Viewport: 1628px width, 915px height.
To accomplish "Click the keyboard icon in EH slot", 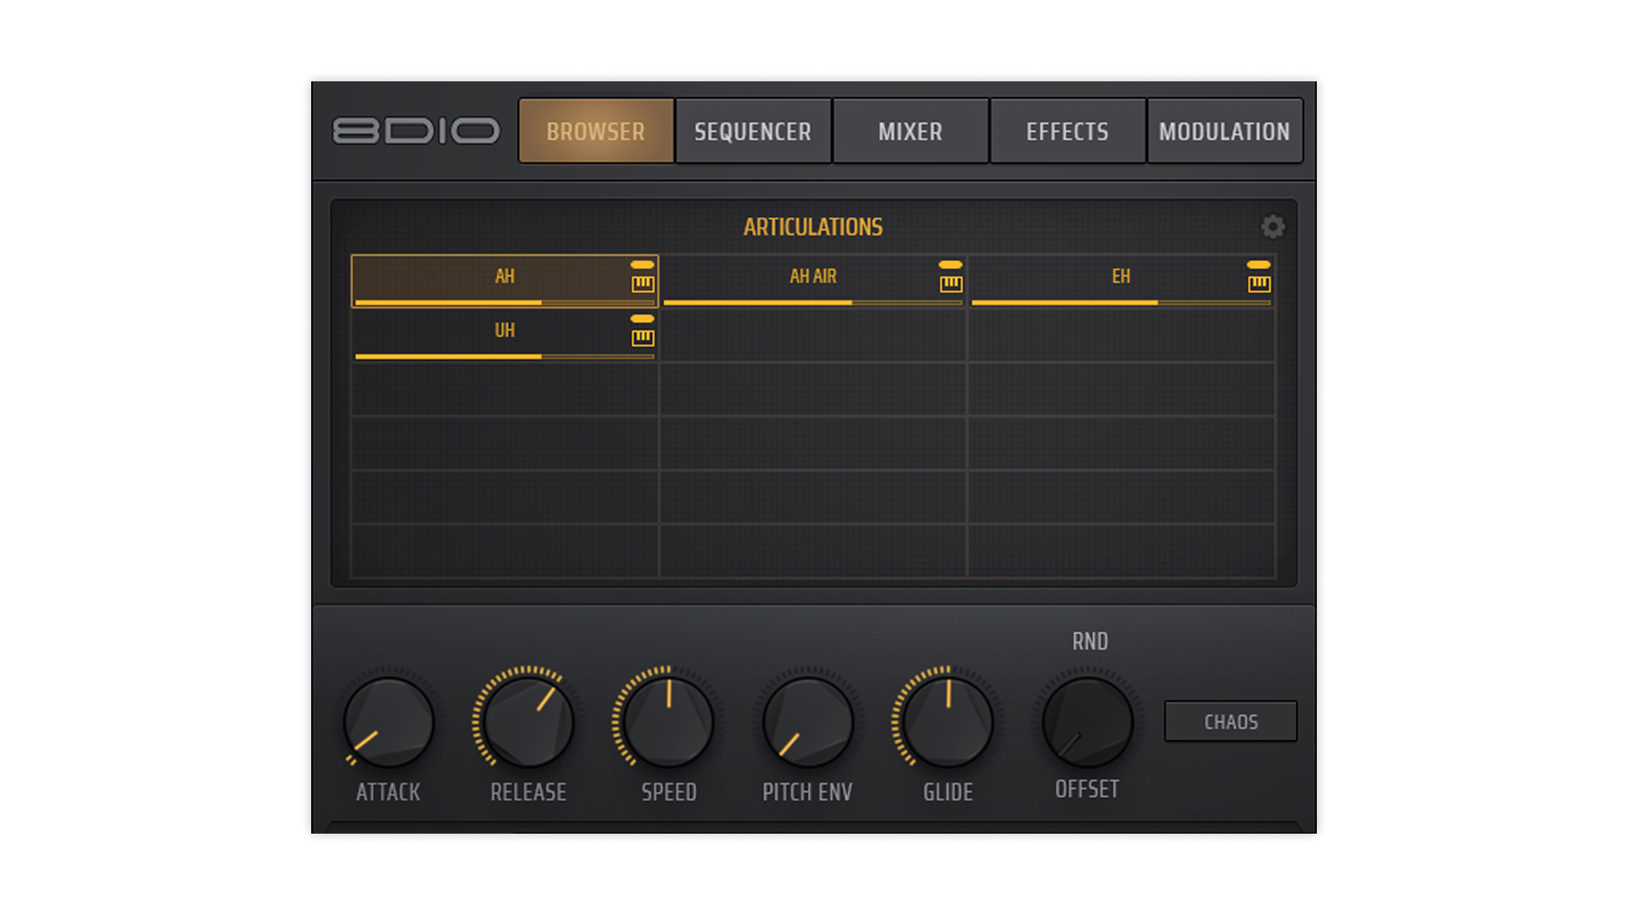I will tap(1259, 284).
